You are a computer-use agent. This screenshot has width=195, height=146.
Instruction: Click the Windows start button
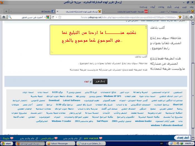[x=7, y=143]
